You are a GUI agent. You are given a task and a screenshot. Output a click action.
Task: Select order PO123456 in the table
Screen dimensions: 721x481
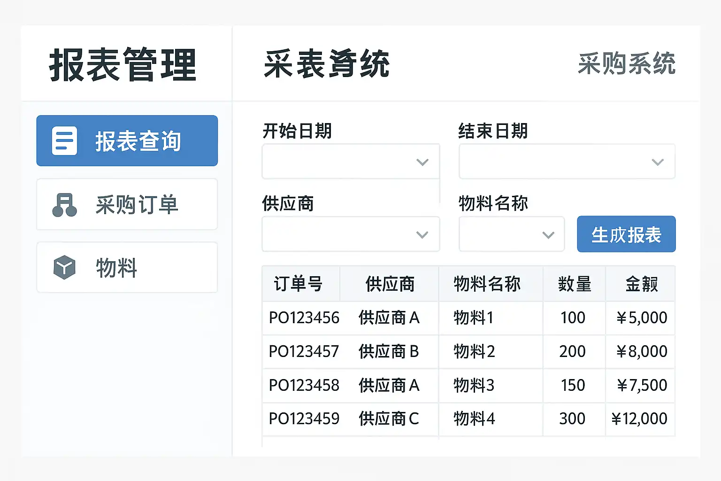pos(304,318)
